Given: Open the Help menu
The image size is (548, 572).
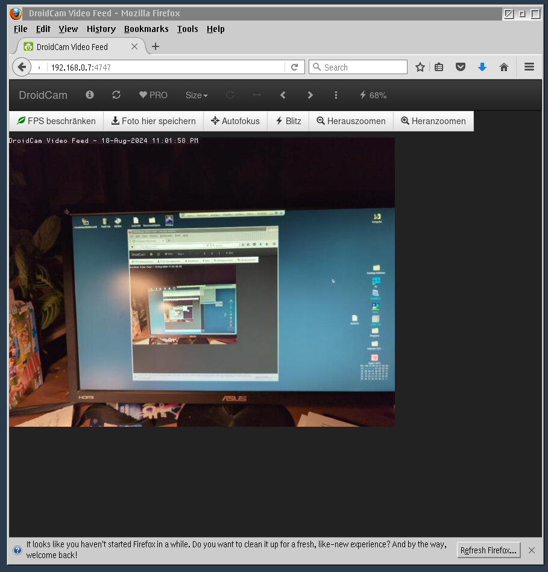Looking at the screenshot, I should (x=216, y=29).
